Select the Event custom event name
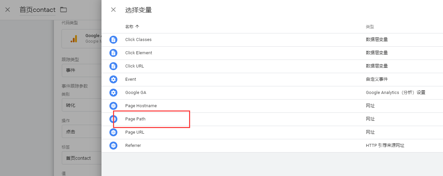The height and width of the screenshot is (176, 443). click(131, 79)
